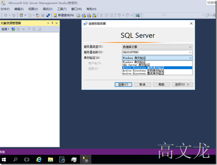The image size is (217, 165).
Task: Select Active Directory 密码身份验证 option
Action: (157, 71)
